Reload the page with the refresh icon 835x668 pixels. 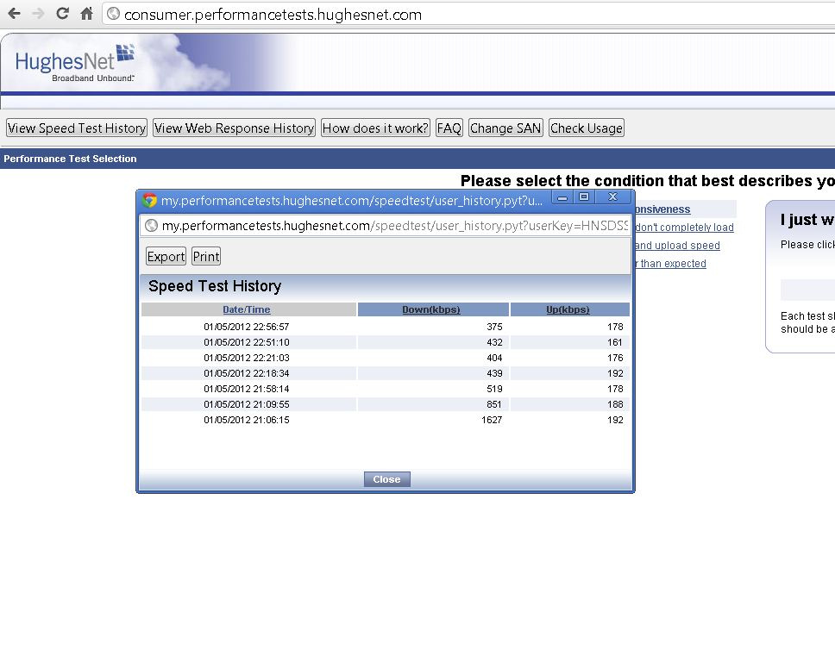[x=62, y=13]
